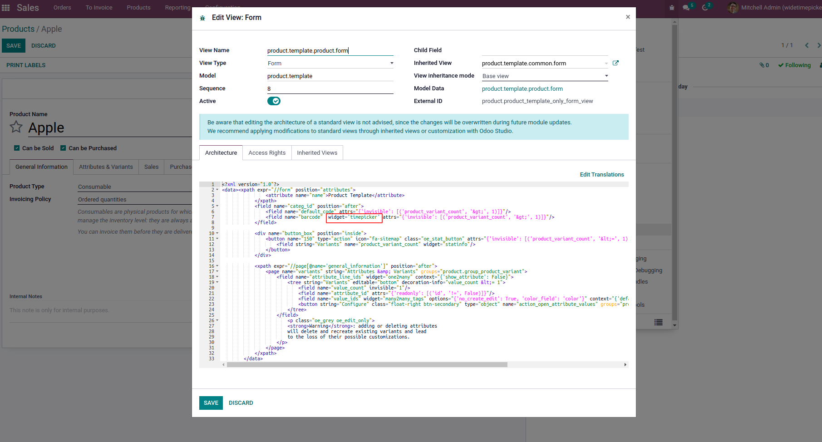The image size is (822, 442).
Task: Mark Apple as favorite with star icon
Action: click(16, 127)
